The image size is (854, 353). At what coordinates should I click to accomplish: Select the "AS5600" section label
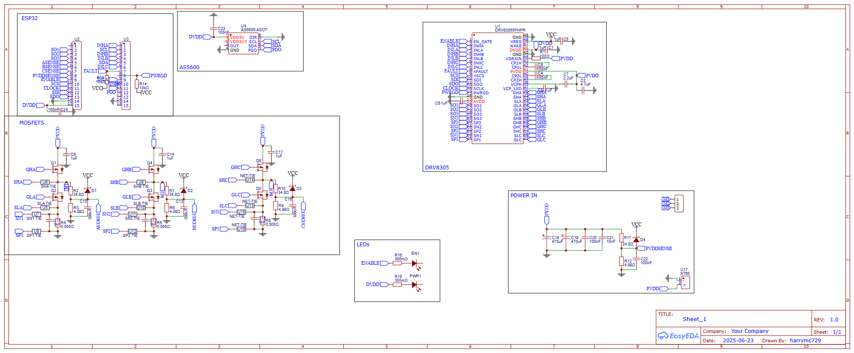tap(189, 67)
